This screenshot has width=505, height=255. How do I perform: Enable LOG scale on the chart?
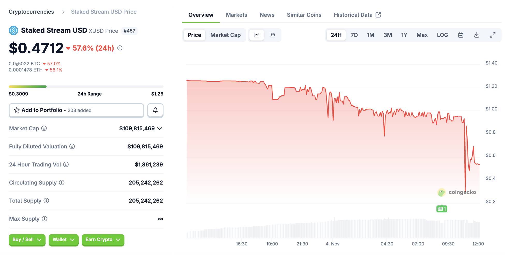pyautogui.click(x=442, y=35)
